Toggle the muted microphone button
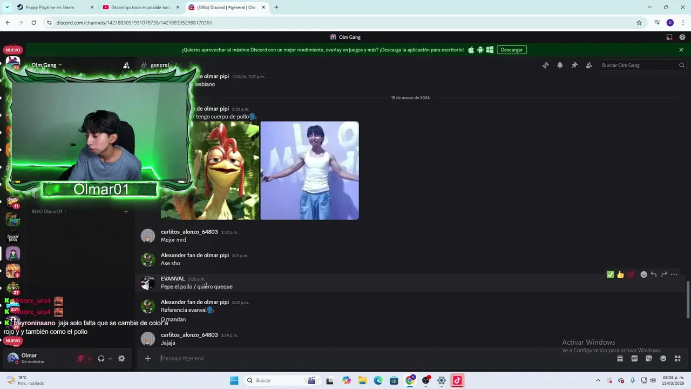This screenshot has height=389, width=691. click(x=80, y=358)
